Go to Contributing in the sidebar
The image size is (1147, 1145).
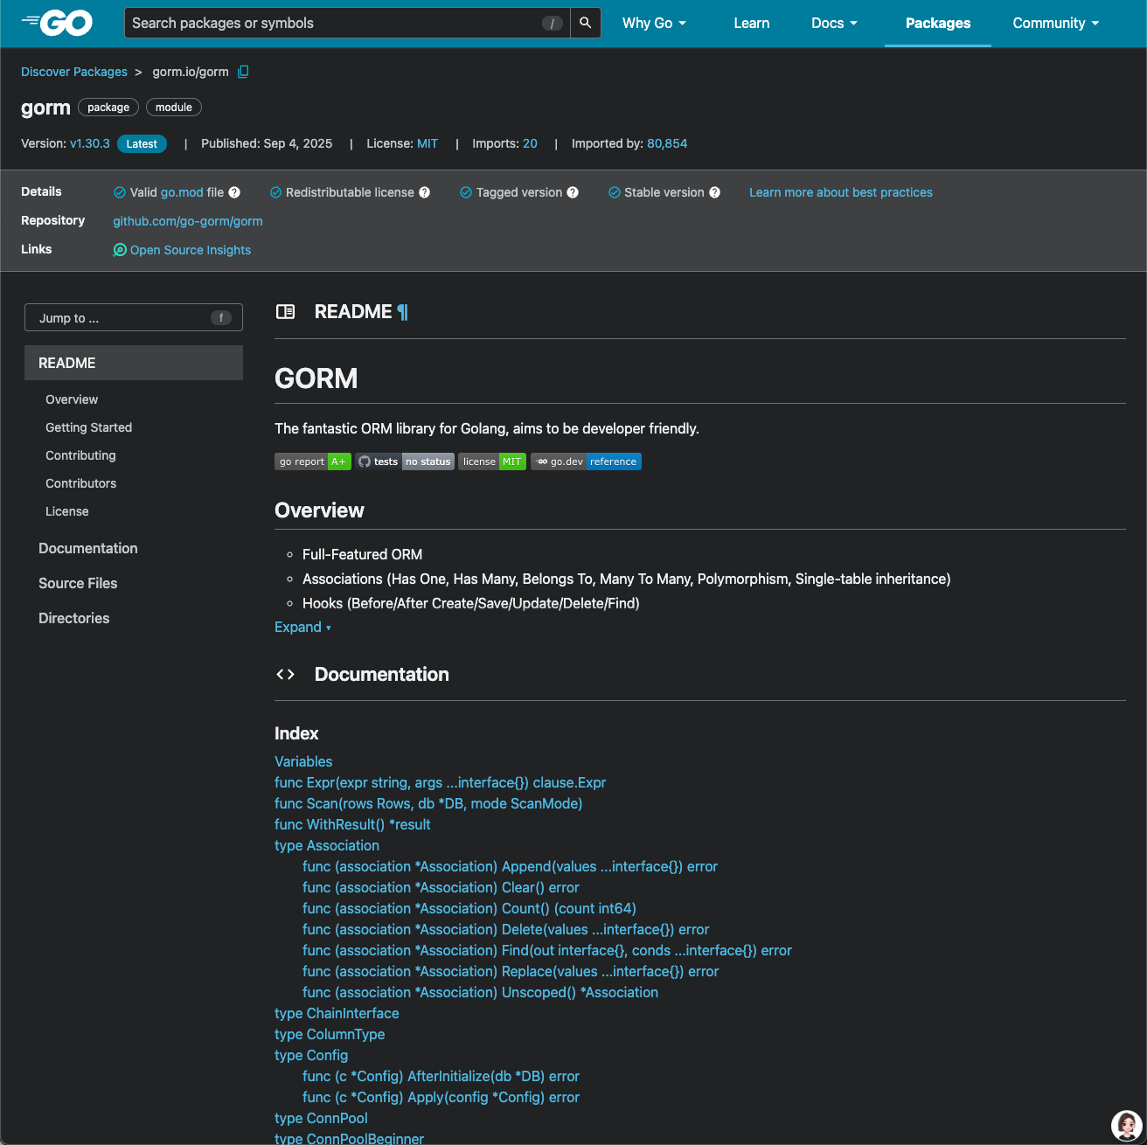[x=80, y=455]
